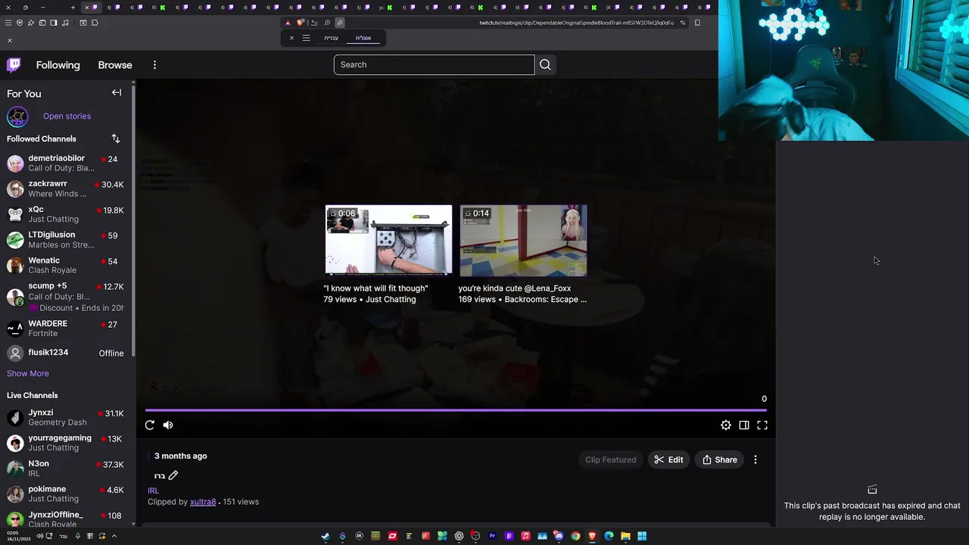The height and width of the screenshot is (545, 969).
Task: Open flusik1234 offline channel
Action: click(67, 353)
